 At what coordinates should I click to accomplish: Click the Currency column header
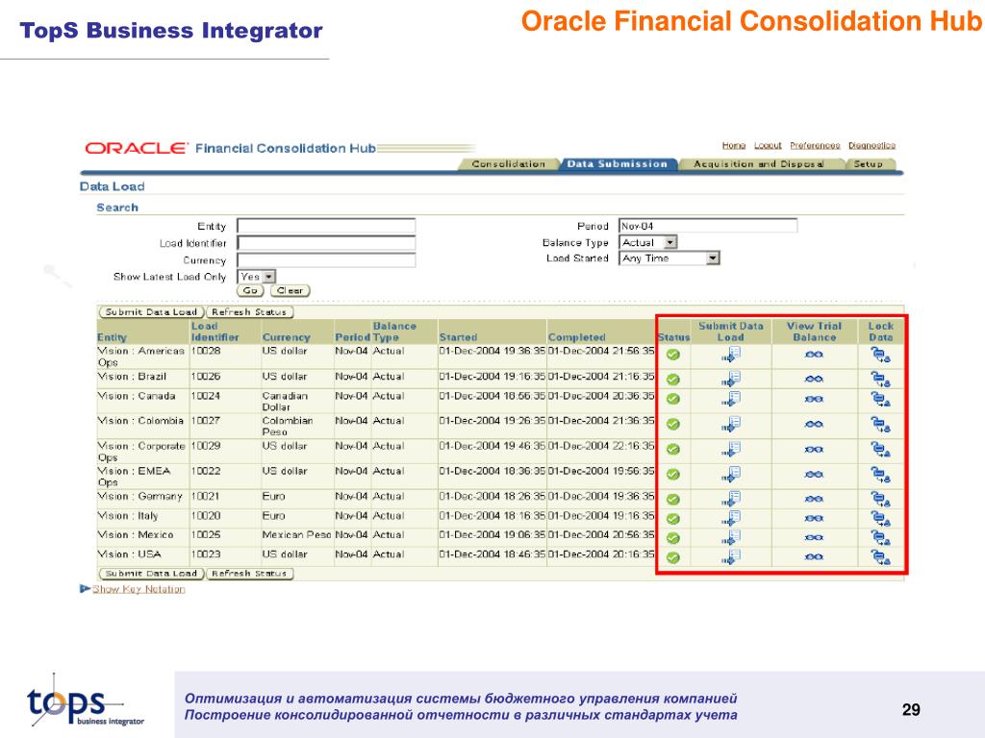pyautogui.click(x=286, y=337)
